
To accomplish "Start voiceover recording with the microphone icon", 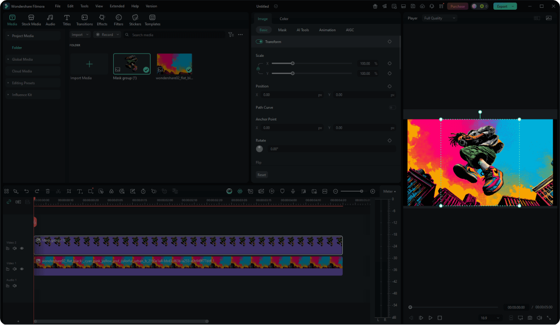I will coord(293,191).
